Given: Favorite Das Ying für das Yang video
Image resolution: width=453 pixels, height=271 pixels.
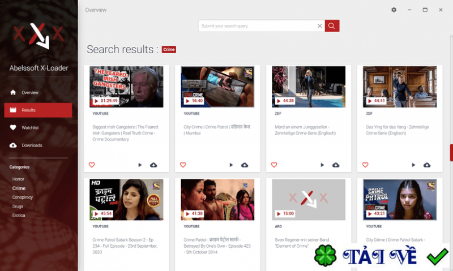Looking at the screenshot, I should [x=365, y=165].
